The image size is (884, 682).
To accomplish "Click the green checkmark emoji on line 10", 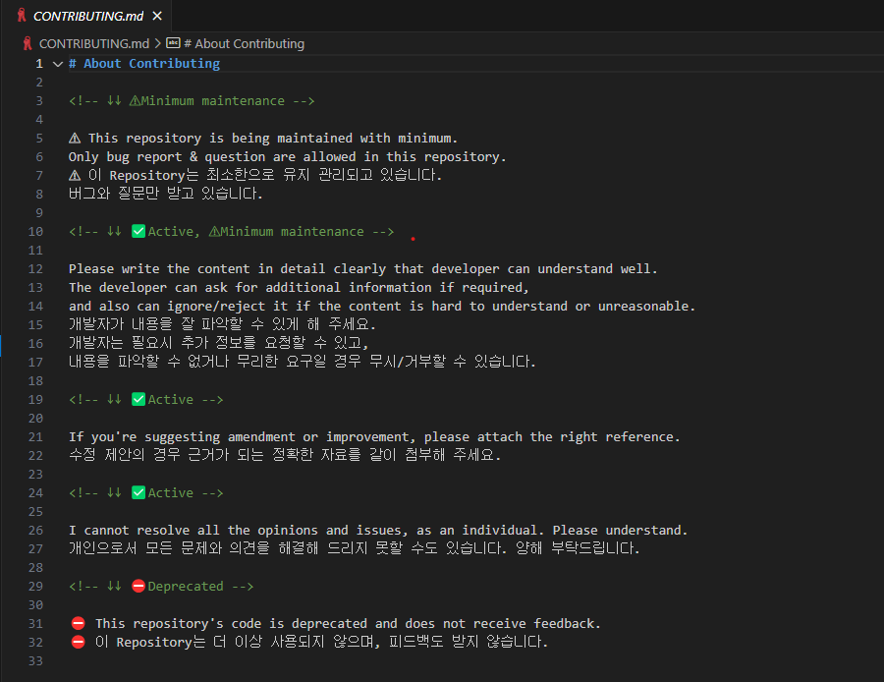I will click(138, 232).
